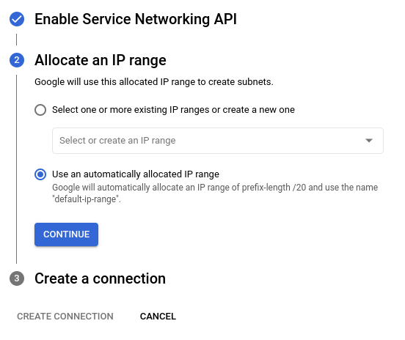The width and height of the screenshot is (405, 340).
Task: Open the Enable Service Networking API step
Action: (x=136, y=19)
